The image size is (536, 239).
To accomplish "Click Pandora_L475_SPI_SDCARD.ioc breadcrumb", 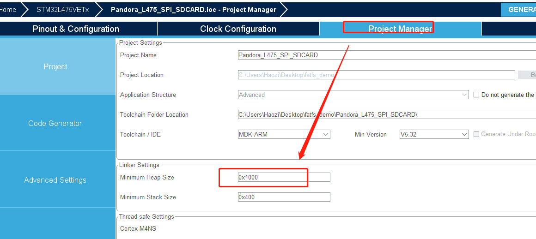I will pos(194,10).
